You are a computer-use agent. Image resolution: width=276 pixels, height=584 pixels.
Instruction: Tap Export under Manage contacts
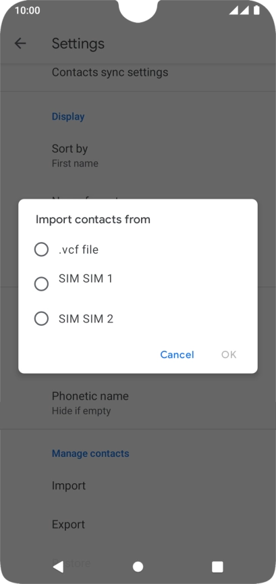point(138,525)
